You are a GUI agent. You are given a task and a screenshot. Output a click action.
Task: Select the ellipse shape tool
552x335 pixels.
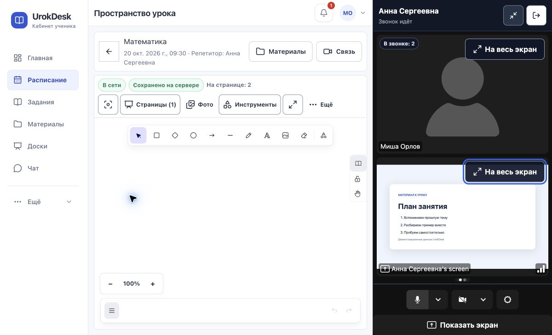(194, 136)
